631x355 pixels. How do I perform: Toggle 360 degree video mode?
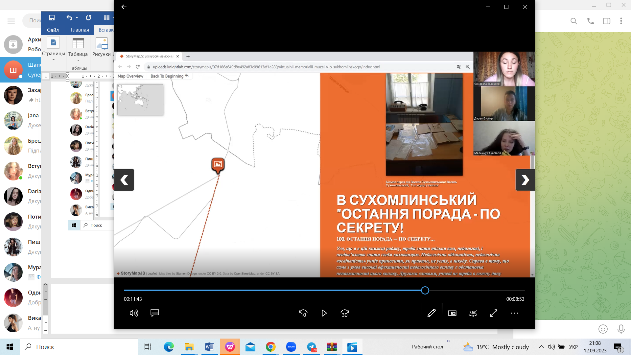pyautogui.click(x=473, y=313)
